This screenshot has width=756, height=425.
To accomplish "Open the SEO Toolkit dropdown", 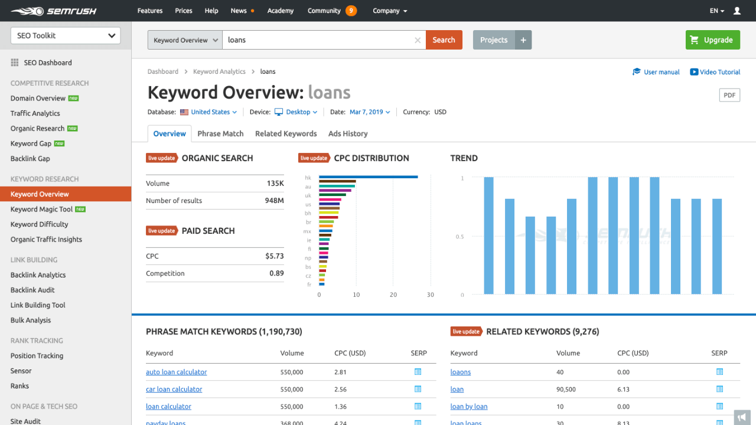I will coord(66,35).
